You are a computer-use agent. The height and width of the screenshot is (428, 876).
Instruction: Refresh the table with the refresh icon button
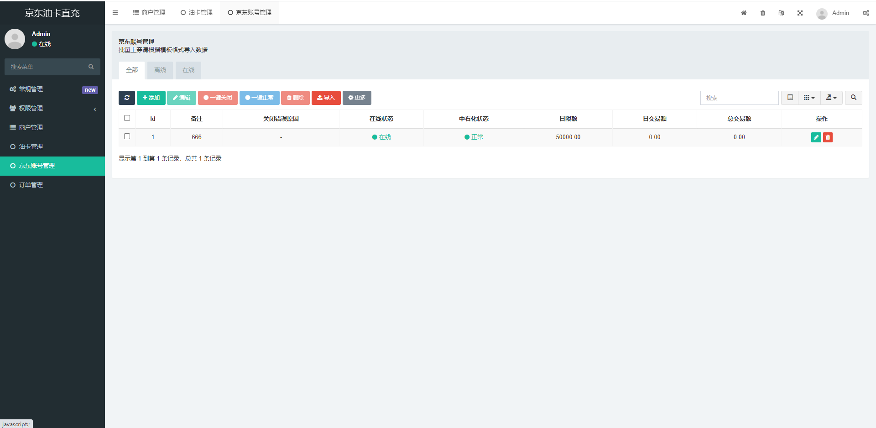click(127, 98)
